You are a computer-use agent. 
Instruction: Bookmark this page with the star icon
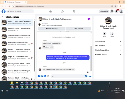point(115,6)
